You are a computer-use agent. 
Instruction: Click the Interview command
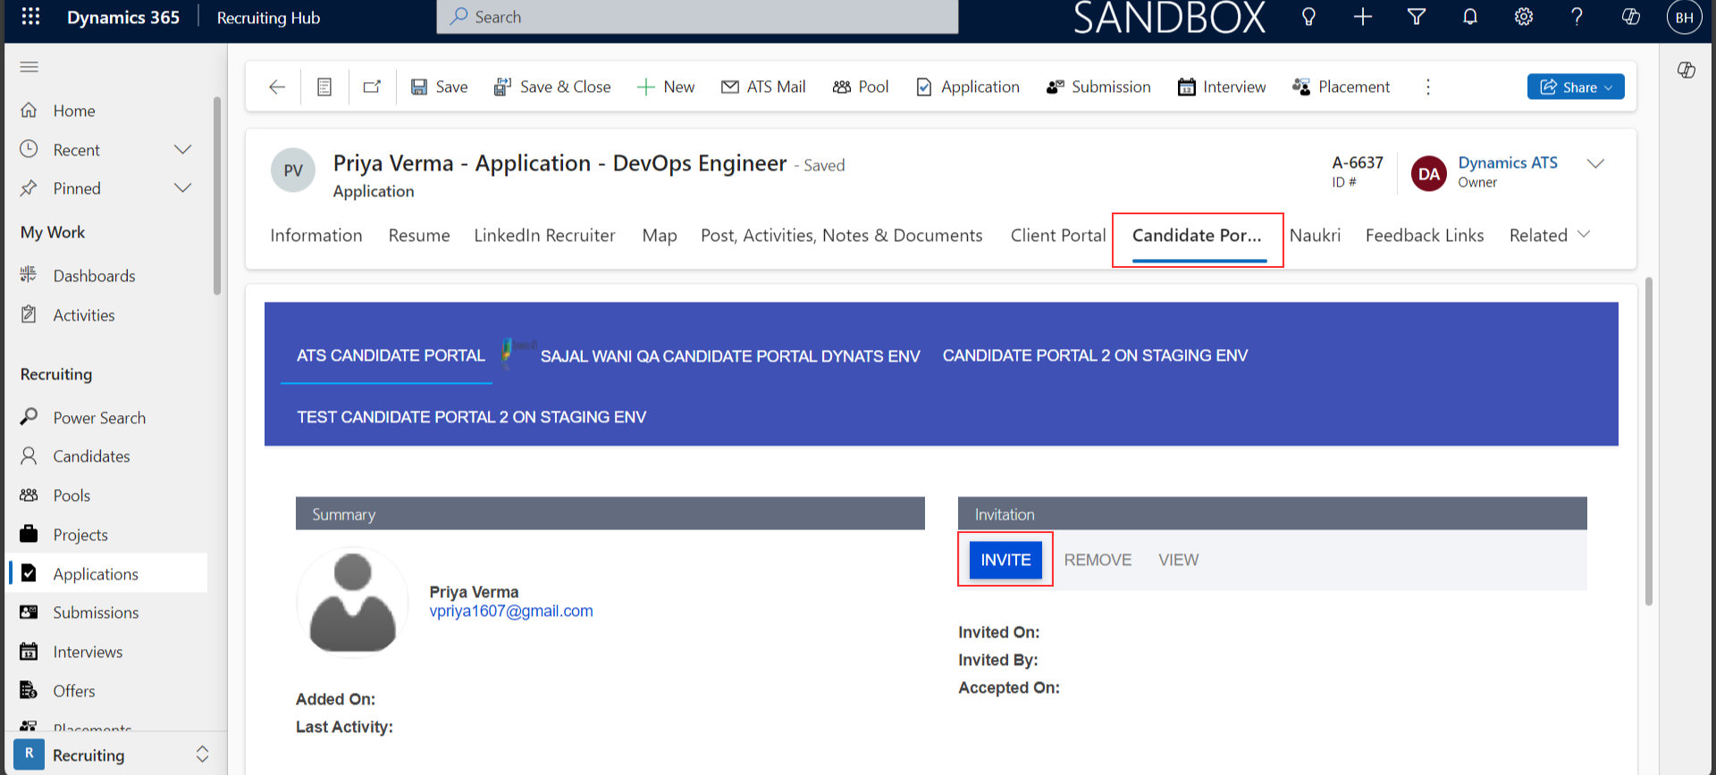pyautogui.click(x=1222, y=87)
